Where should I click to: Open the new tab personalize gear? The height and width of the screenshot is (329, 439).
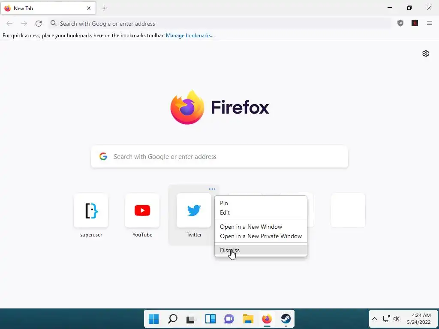426,54
